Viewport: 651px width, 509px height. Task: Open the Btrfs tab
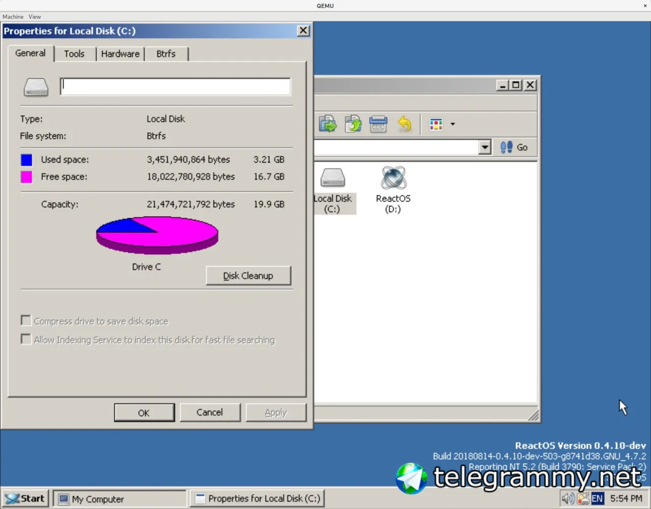pos(166,54)
